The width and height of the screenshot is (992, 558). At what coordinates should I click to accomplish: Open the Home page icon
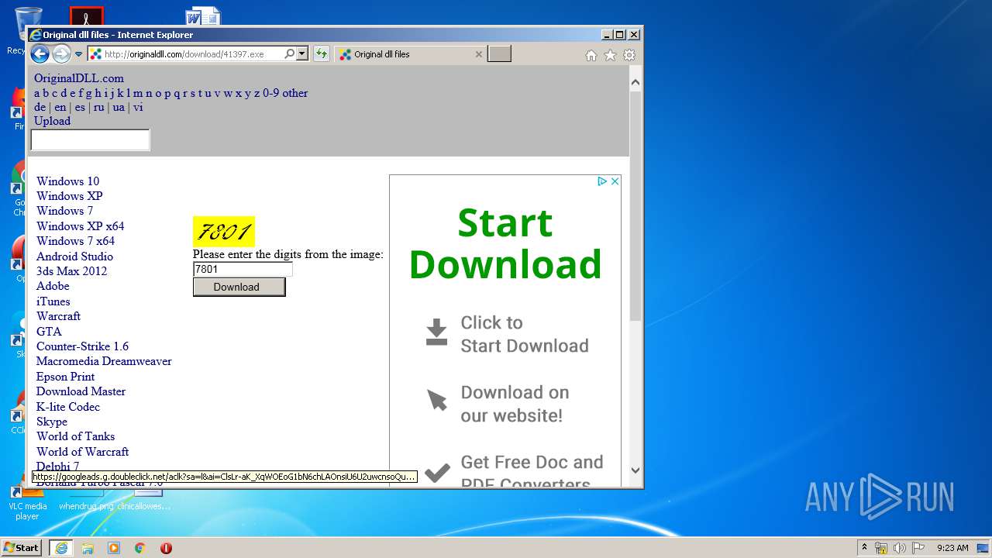pyautogui.click(x=591, y=55)
